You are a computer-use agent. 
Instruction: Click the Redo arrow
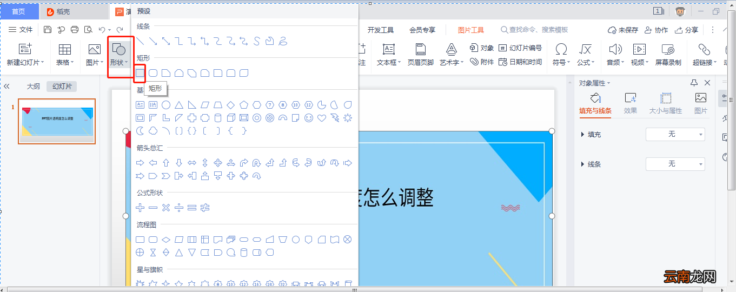120,30
